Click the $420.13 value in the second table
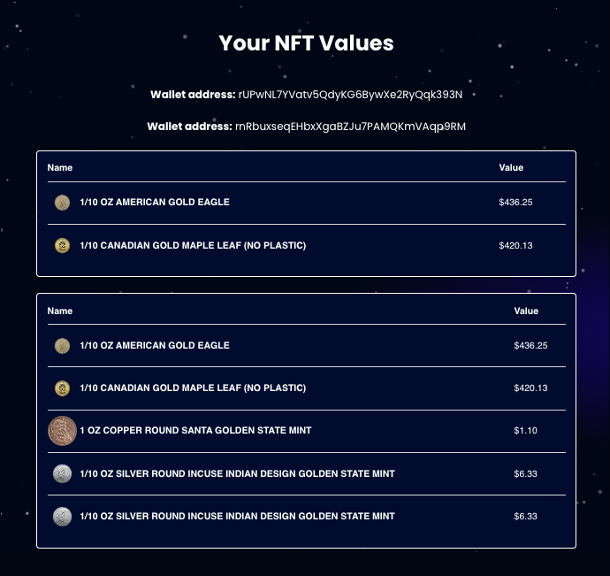The height and width of the screenshot is (576, 610). point(530,388)
